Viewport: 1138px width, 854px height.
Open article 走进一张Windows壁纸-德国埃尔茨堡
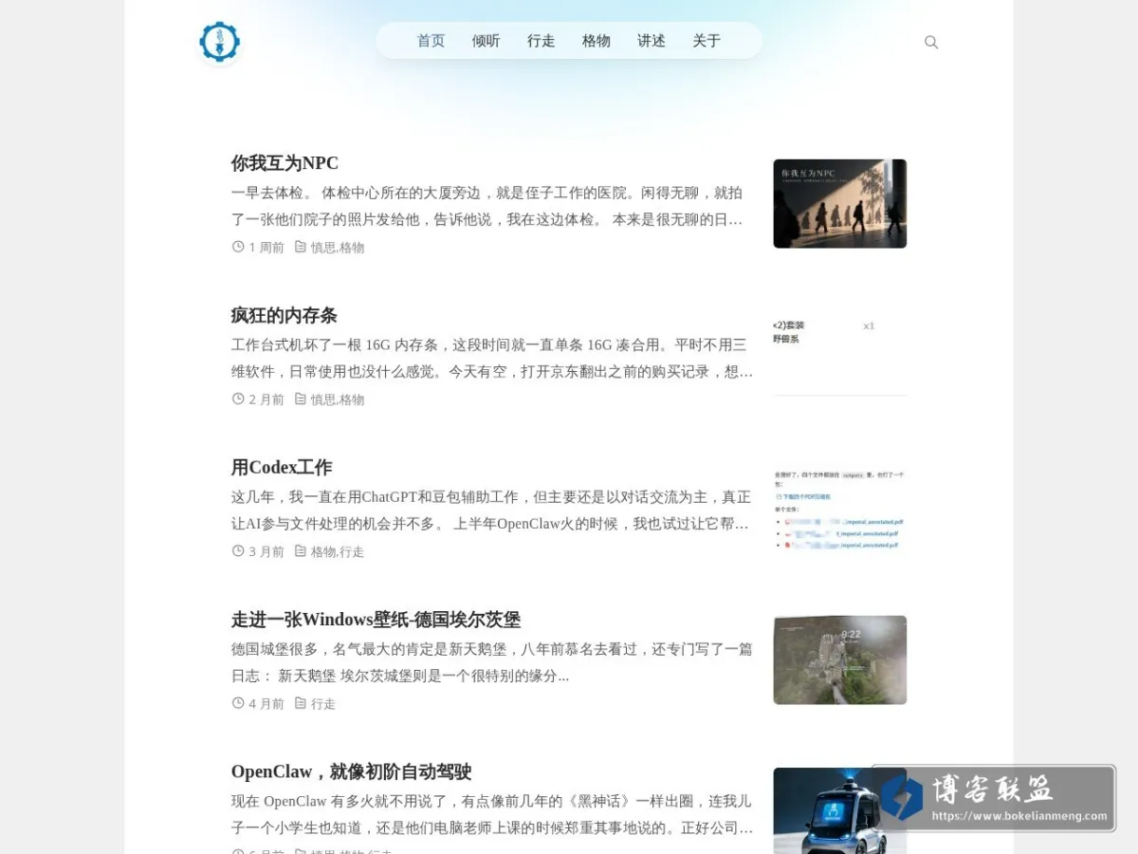pyautogui.click(x=376, y=620)
